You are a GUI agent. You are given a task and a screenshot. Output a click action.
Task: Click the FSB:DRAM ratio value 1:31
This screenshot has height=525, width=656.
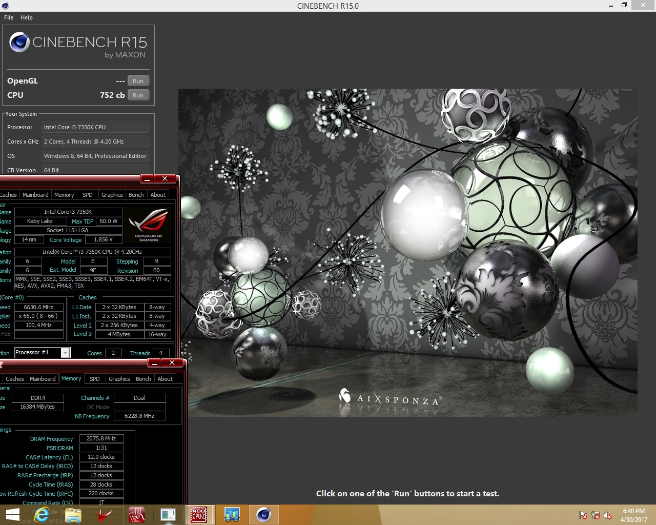[101, 448]
